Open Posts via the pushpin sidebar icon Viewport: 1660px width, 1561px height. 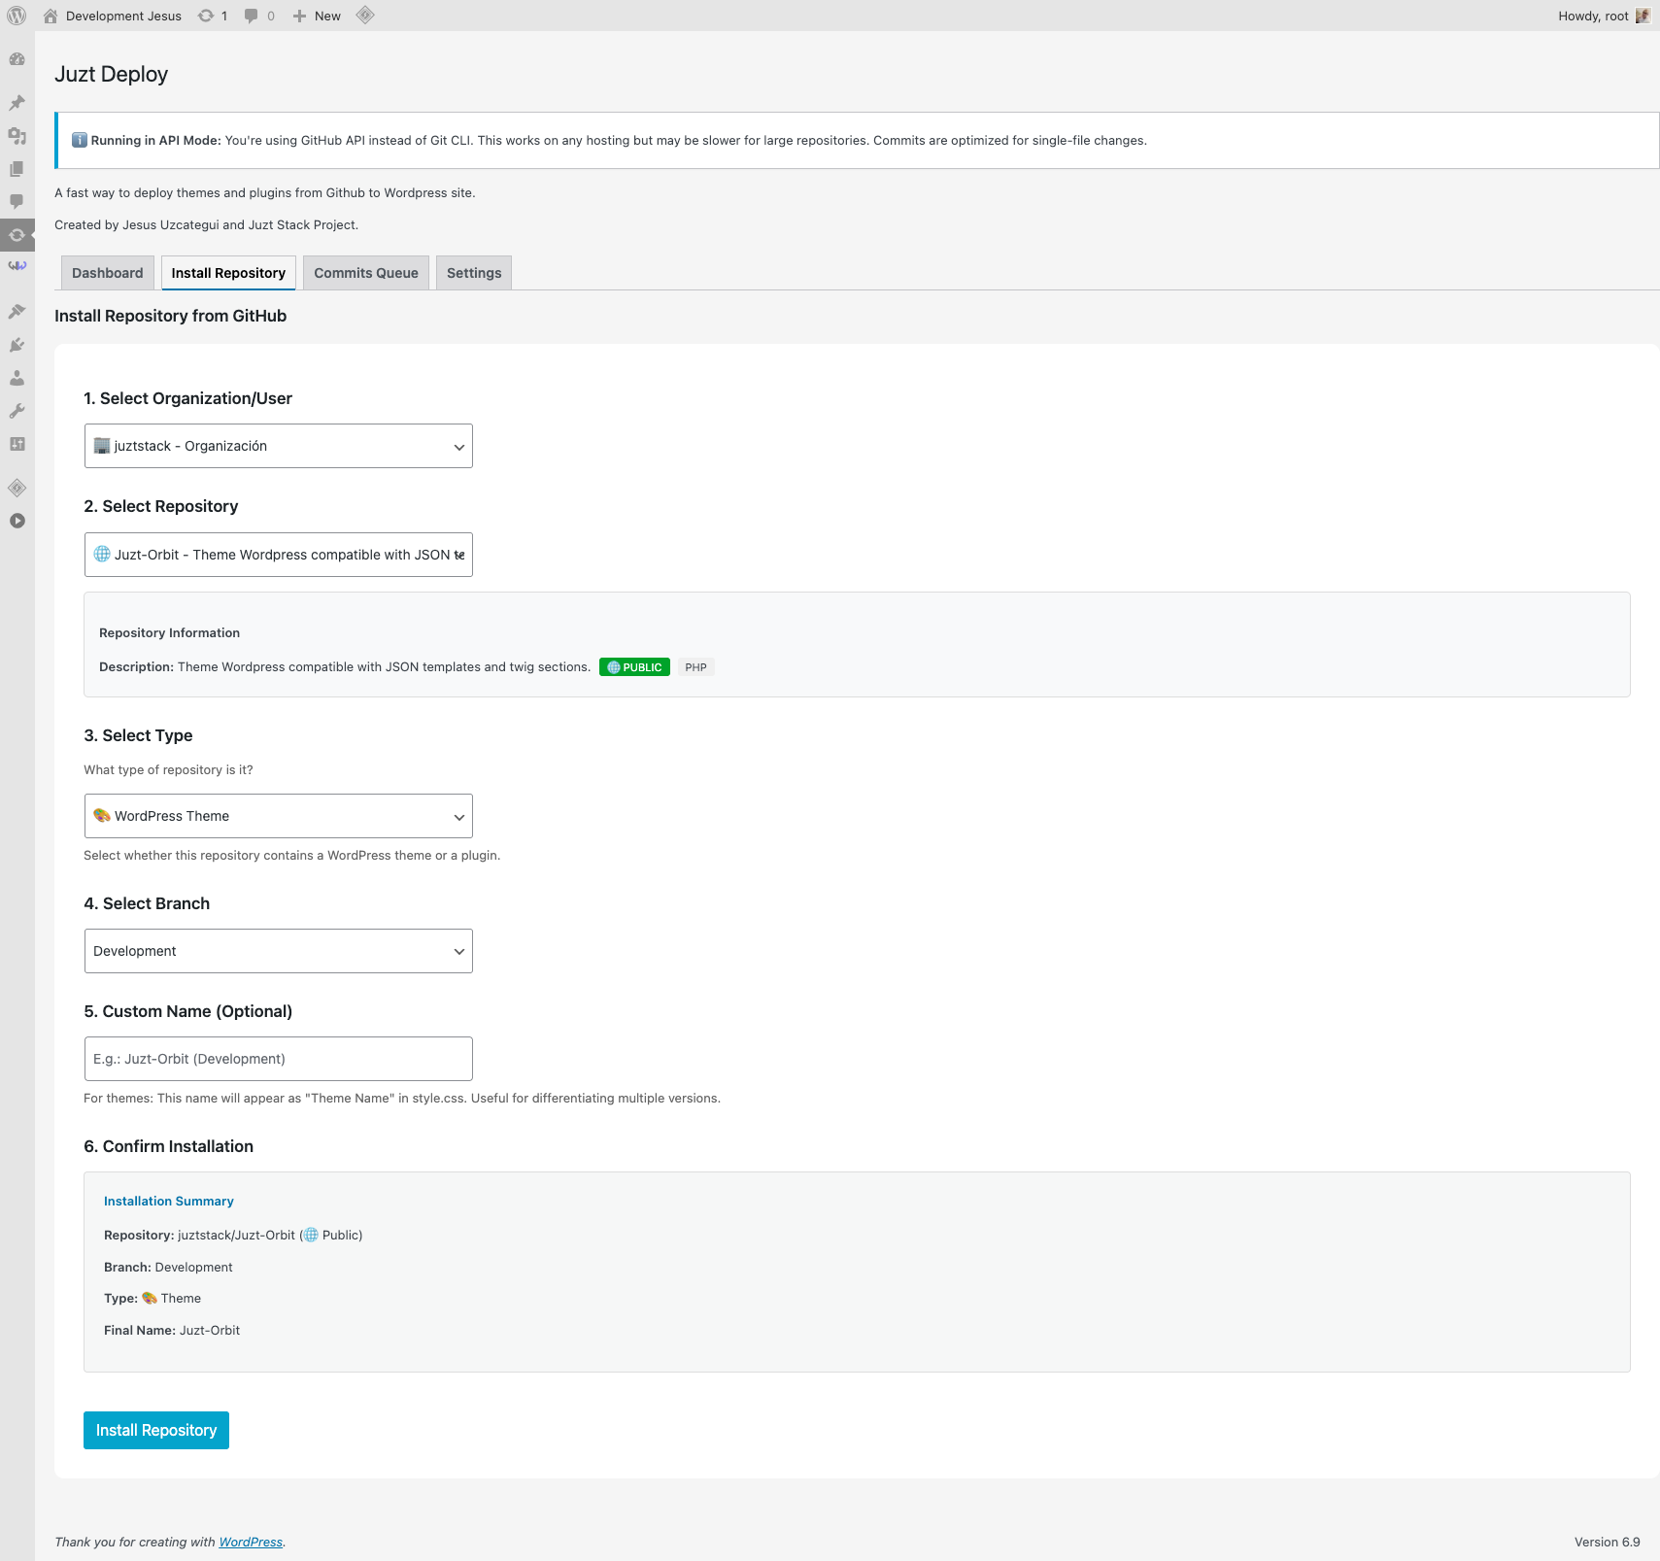click(x=17, y=103)
